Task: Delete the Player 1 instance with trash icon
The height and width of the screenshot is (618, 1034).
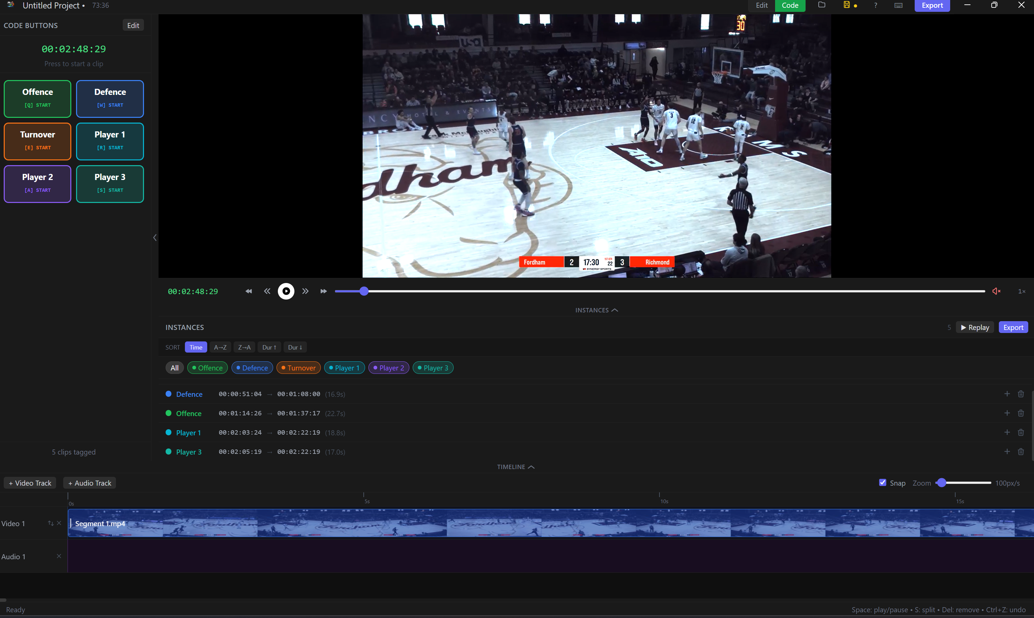Action: 1021,432
